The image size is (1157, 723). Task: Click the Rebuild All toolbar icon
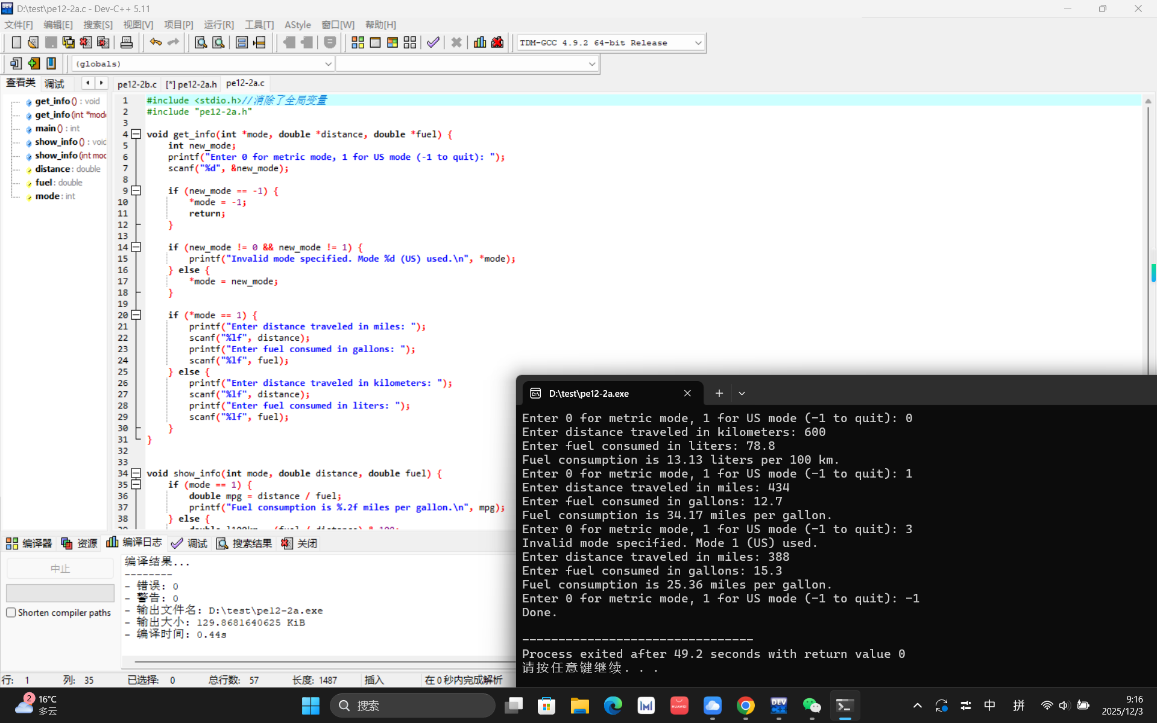410,42
